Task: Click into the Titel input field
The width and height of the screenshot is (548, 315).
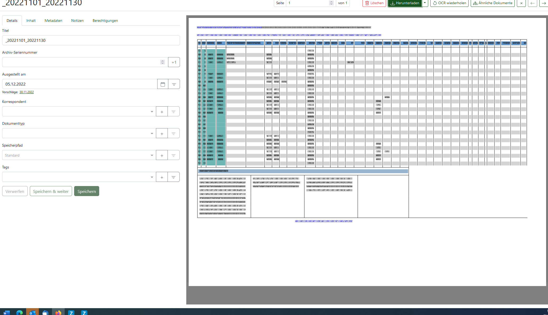Action: click(91, 40)
